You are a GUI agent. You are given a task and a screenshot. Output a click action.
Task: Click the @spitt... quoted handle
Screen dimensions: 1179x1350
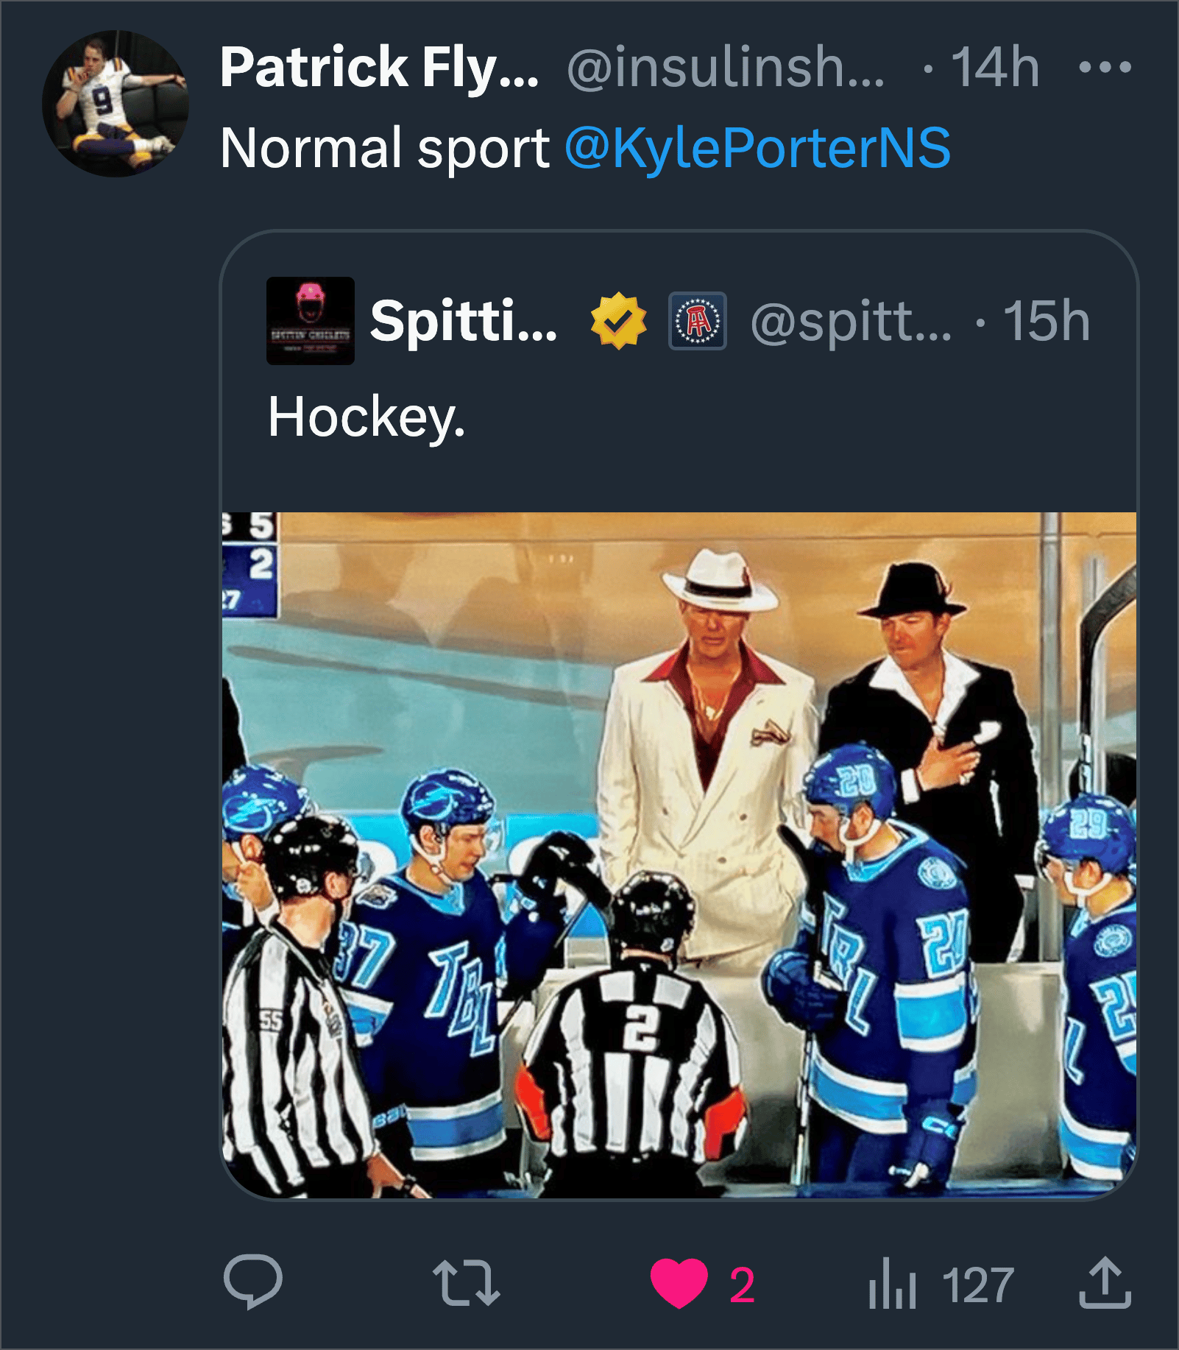tap(851, 321)
